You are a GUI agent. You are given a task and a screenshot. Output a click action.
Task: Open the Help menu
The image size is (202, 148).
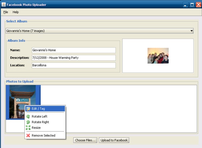pyautogui.click(x=15, y=12)
